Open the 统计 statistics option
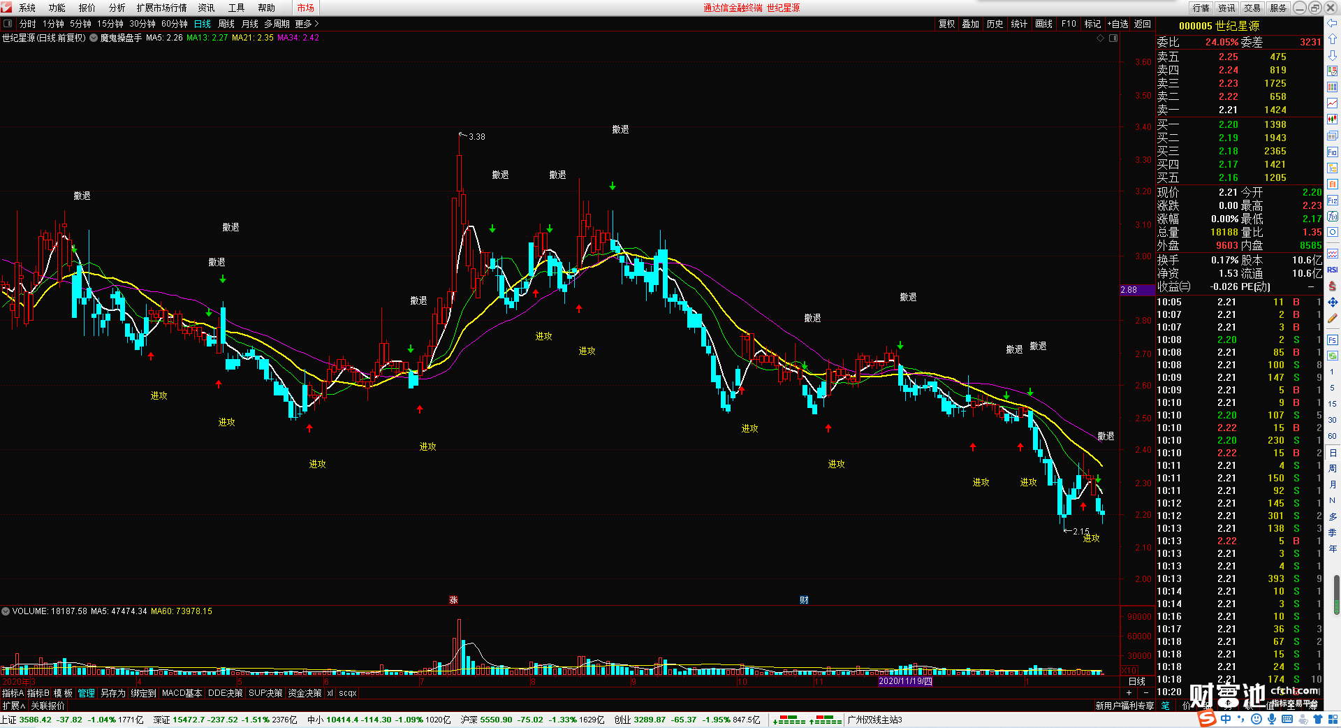The image size is (1341, 728). pos(1019,24)
